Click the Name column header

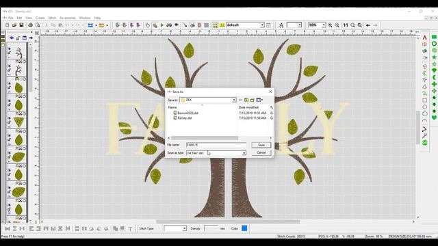(x=172, y=107)
